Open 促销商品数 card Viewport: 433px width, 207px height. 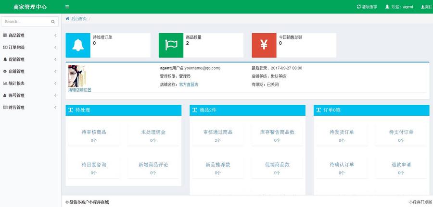(x=277, y=168)
